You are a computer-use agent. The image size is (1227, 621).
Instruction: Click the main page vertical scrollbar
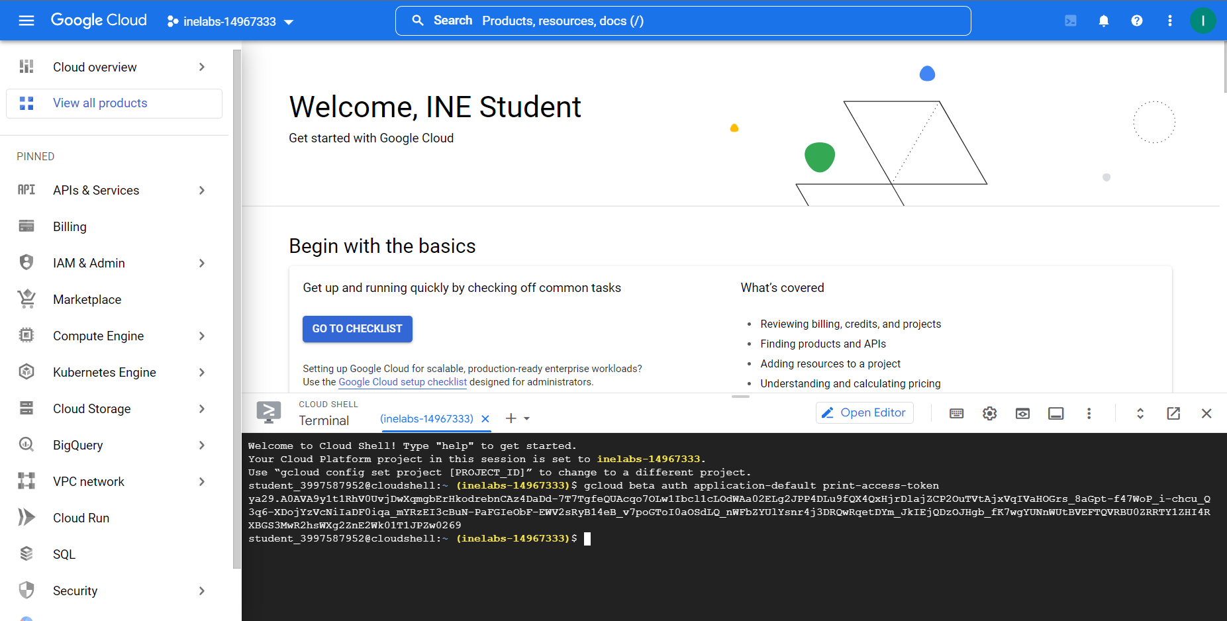click(x=1224, y=67)
